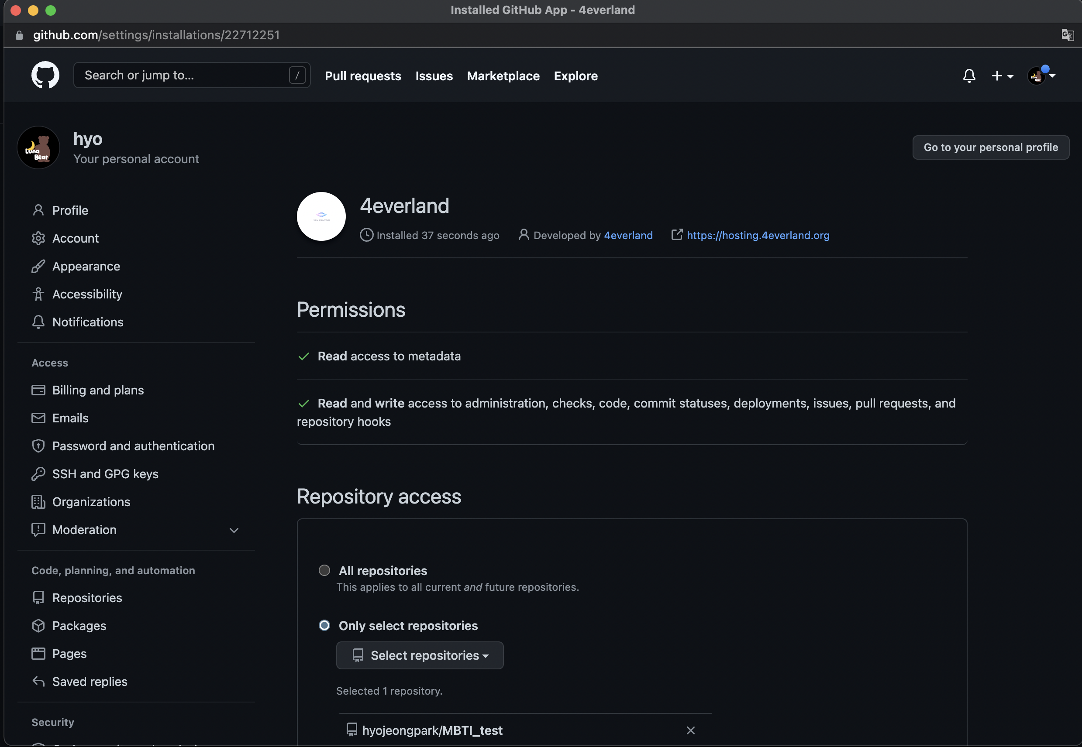Go to Pull requests in top navigation

(x=362, y=76)
